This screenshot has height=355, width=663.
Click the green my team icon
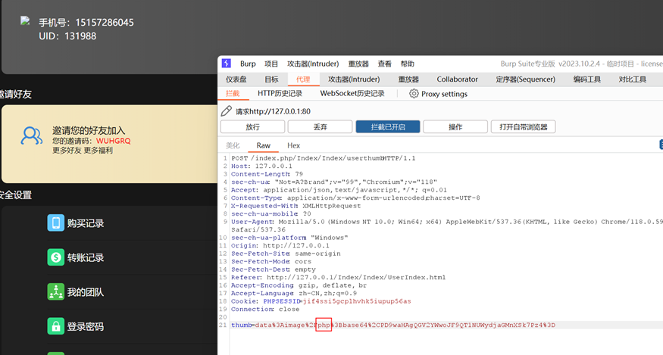coord(56,291)
